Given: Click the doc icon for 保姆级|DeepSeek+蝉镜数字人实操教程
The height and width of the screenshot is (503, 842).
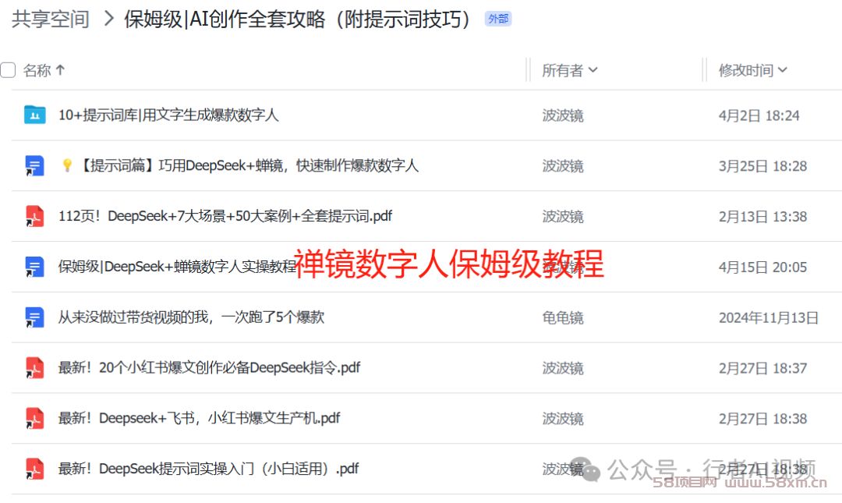Looking at the screenshot, I should (34, 267).
